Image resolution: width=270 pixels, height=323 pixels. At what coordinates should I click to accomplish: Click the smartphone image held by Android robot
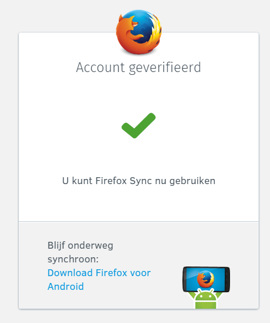click(x=206, y=279)
